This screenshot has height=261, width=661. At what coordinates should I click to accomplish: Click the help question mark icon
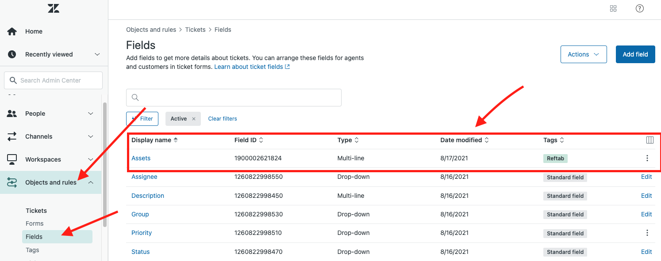click(x=639, y=8)
